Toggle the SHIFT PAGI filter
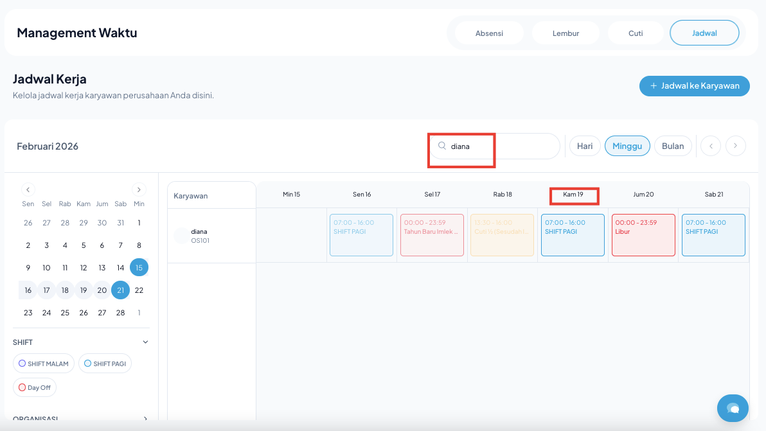Viewport: 766px width, 431px height. point(105,364)
